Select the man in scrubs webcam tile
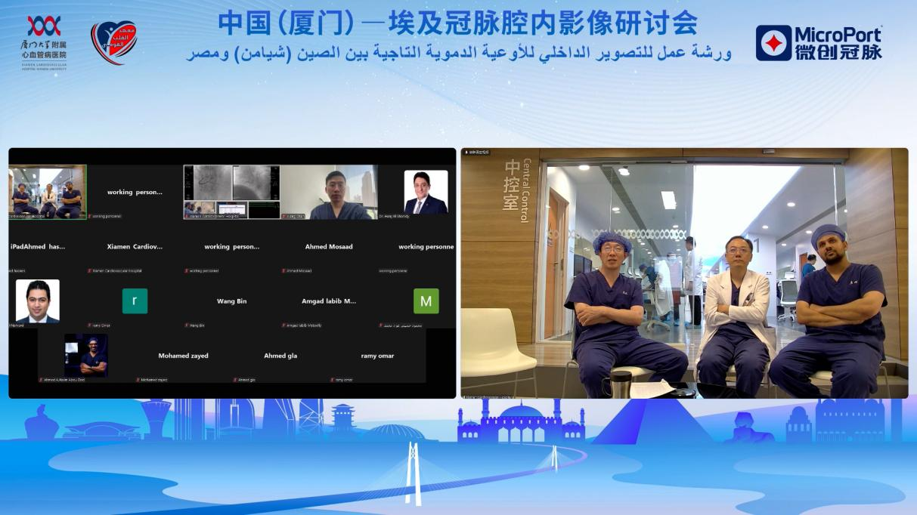Screen dimensions: 917x515 point(329,193)
